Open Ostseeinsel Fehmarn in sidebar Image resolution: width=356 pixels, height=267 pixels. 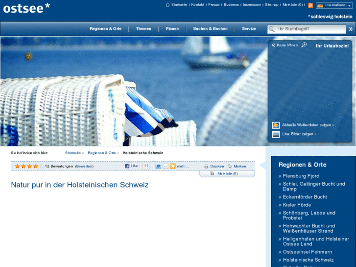coord(308,252)
